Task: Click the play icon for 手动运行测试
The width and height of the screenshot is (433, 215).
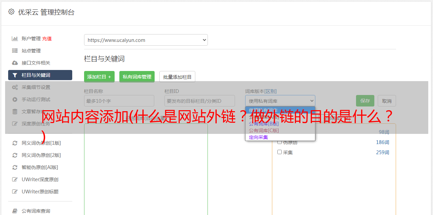Action: pos(15,99)
